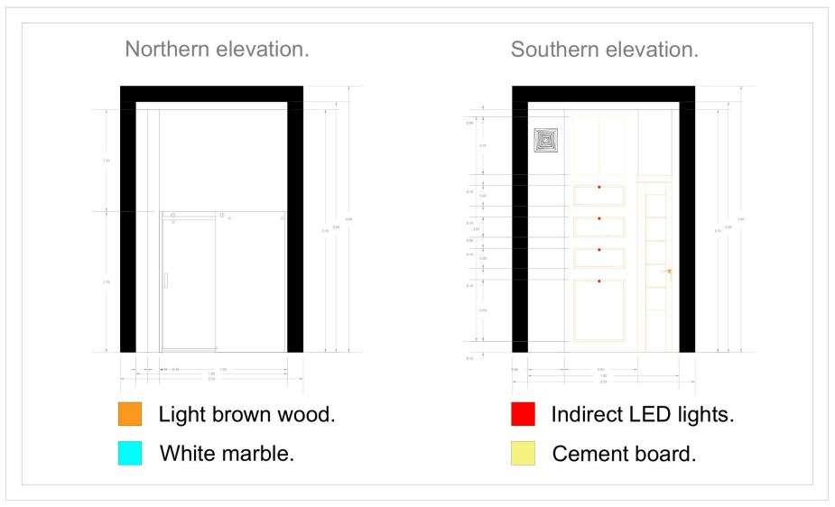Select the "Southern elevation." title
Screen dimensions: 835x507
point(604,51)
